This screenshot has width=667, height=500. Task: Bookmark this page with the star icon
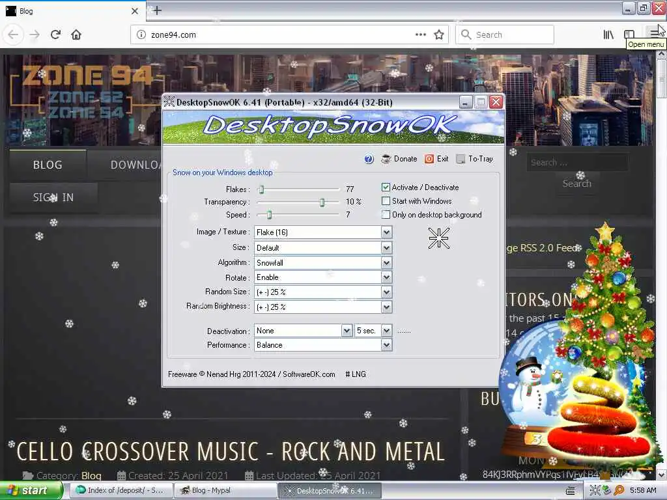(x=439, y=35)
